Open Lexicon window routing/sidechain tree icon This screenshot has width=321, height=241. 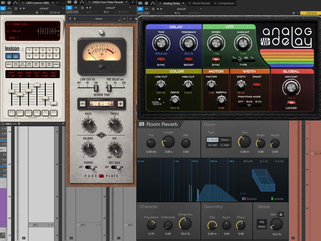[x=16, y=3]
